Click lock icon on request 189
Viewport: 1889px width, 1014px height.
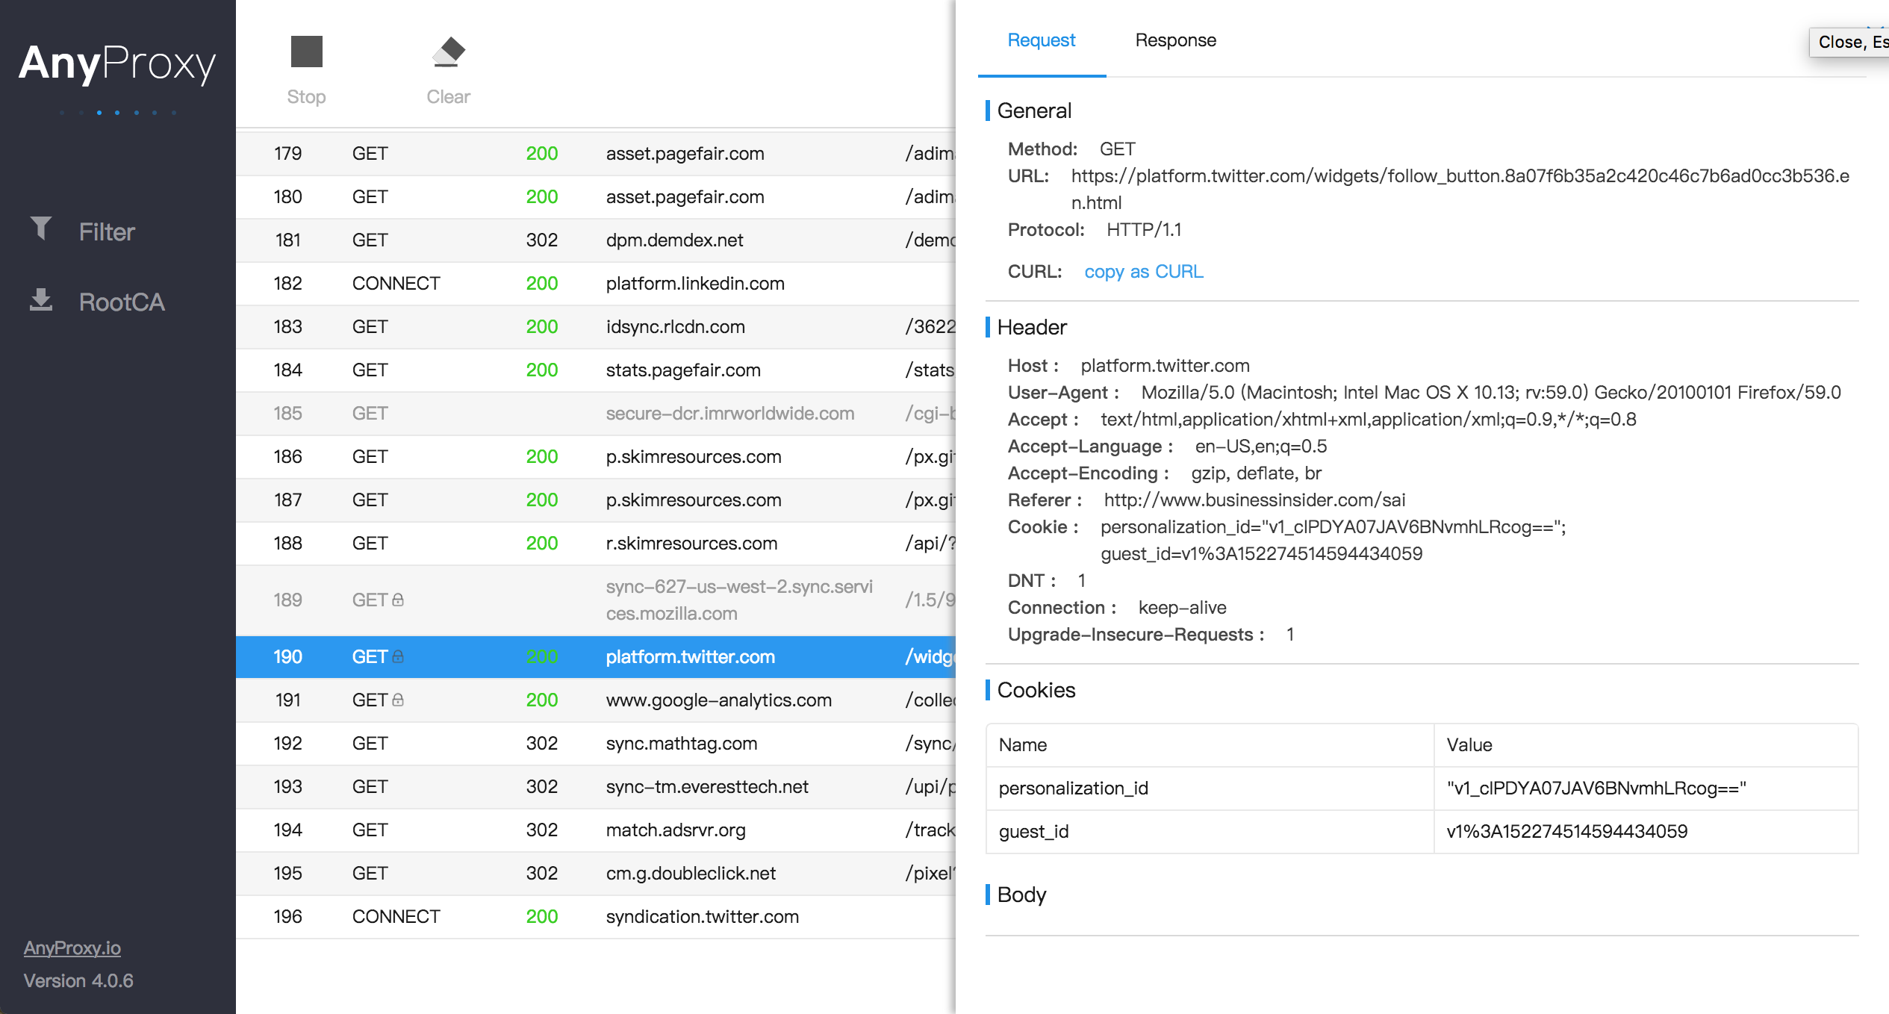click(x=398, y=600)
